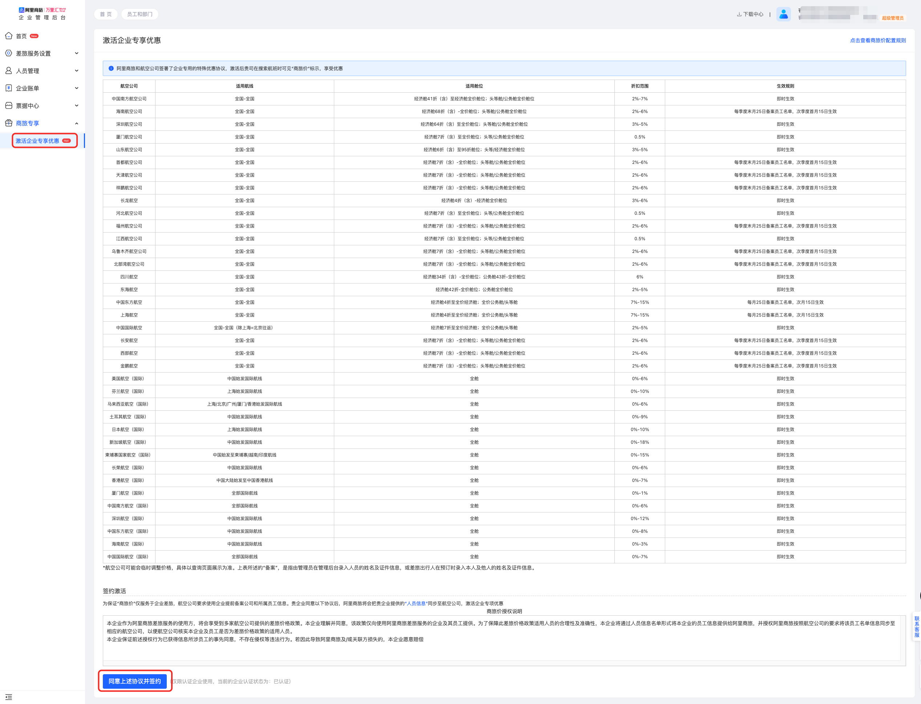Click the 0%-18% discount cell
The width and height of the screenshot is (921, 704).
tap(639, 442)
